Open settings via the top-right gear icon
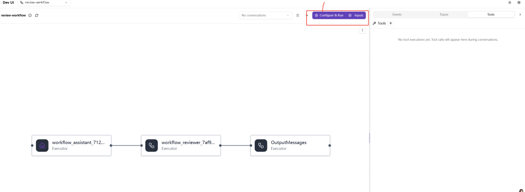The image size is (525, 192). pos(519,2)
